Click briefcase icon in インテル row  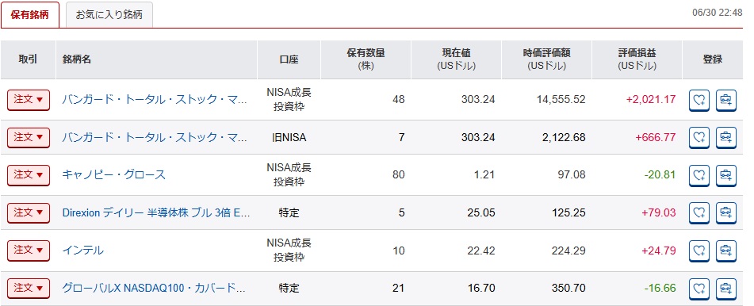(x=726, y=251)
